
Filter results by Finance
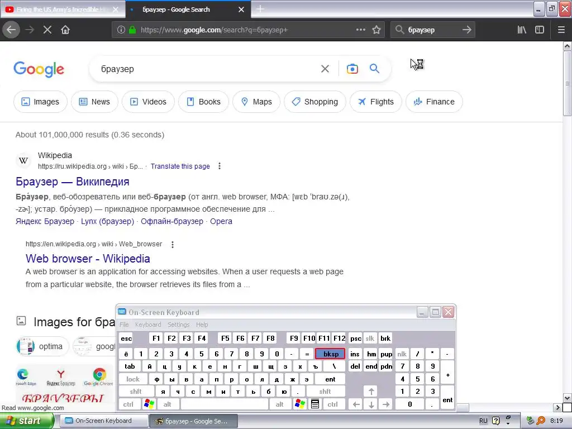[434, 102]
